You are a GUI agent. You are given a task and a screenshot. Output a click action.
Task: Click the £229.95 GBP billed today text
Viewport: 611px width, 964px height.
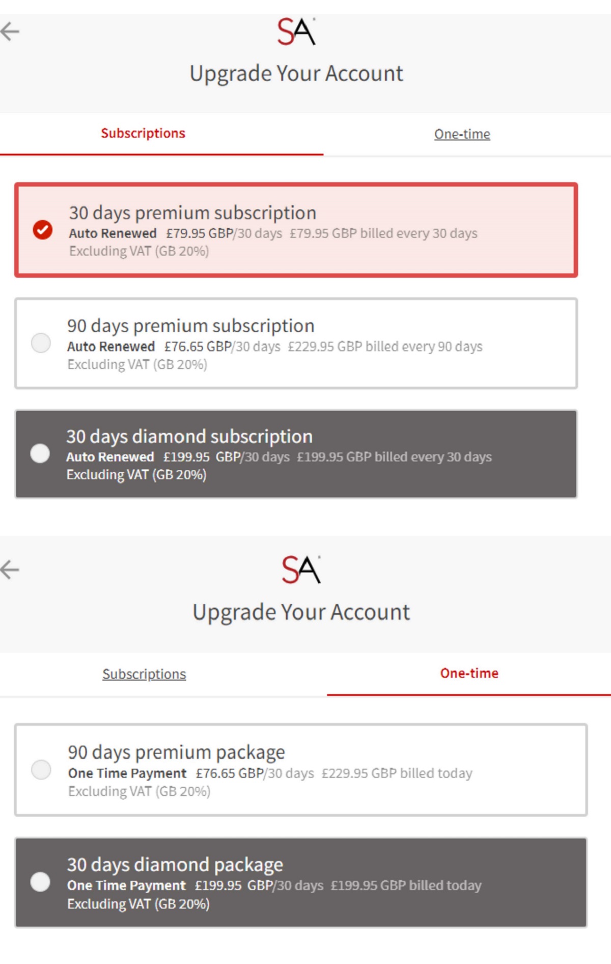397,773
